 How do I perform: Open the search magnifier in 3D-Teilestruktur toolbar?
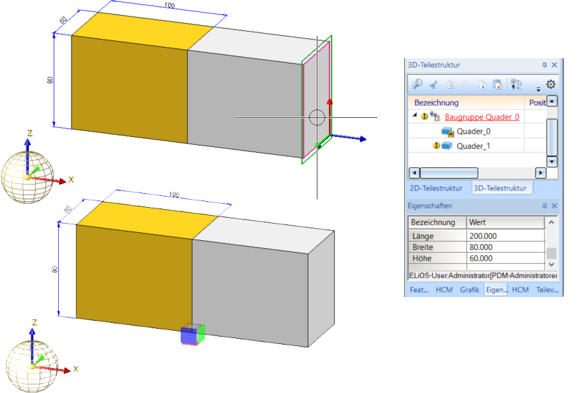coord(418,84)
